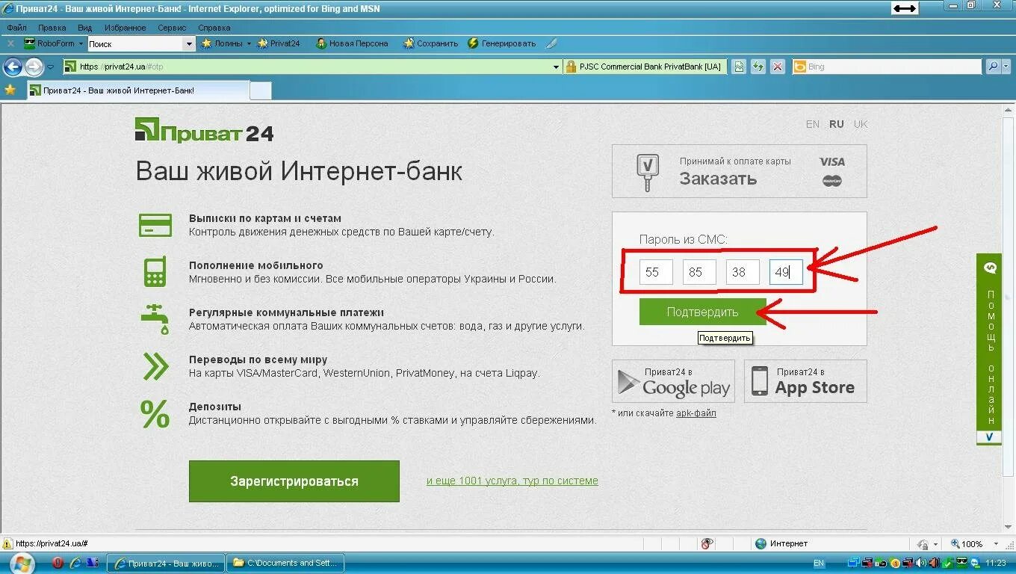The image size is (1016, 574).
Task: Click the deposits percent icon
Action: pos(155,414)
